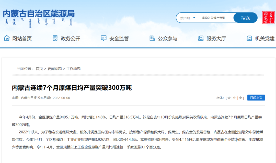Set font size to 小

coord(241,98)
